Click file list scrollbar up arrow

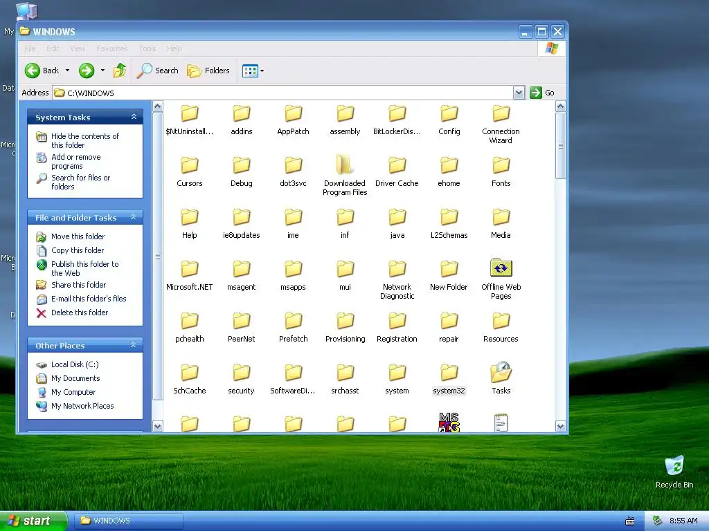pyautogui.click(x=560, y=106)
